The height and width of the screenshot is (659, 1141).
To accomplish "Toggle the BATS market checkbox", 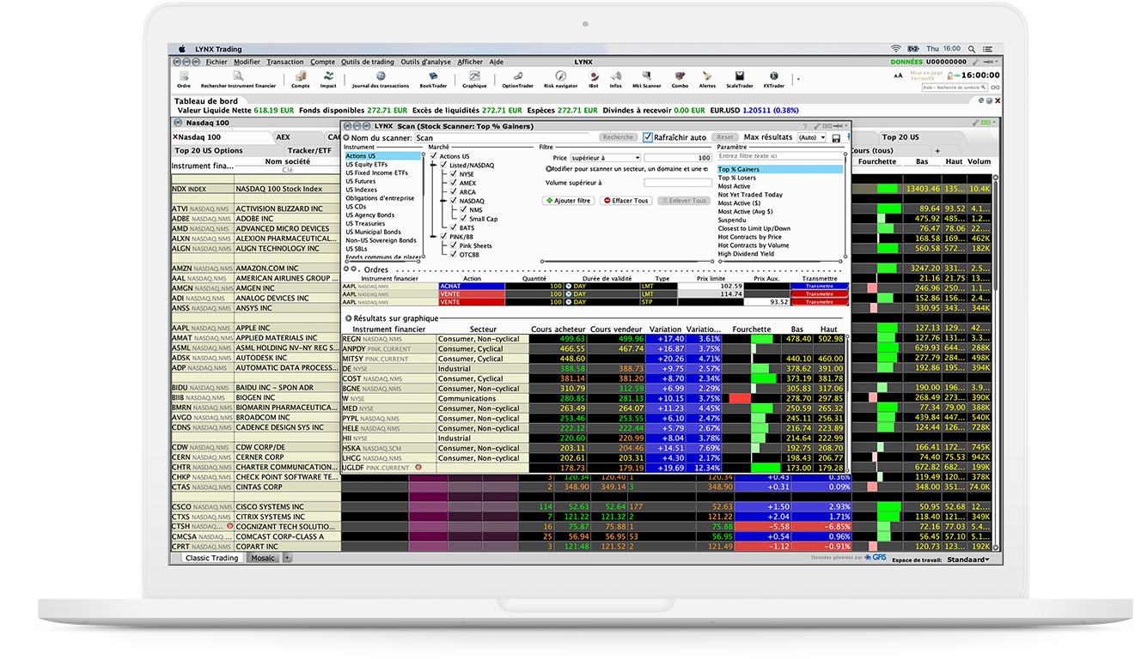I will tap(453, 228).
